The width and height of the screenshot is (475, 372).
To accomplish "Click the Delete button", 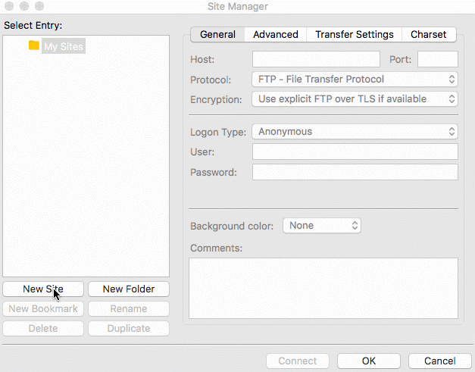I will click(x=43, y=328).
